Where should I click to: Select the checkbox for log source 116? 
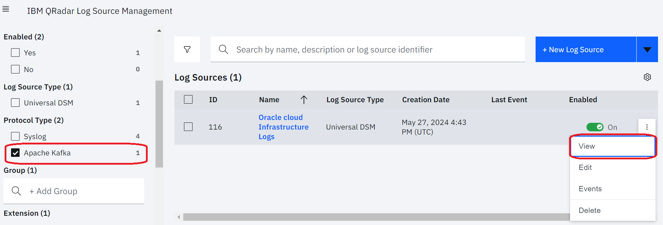(x=188, y=127)
